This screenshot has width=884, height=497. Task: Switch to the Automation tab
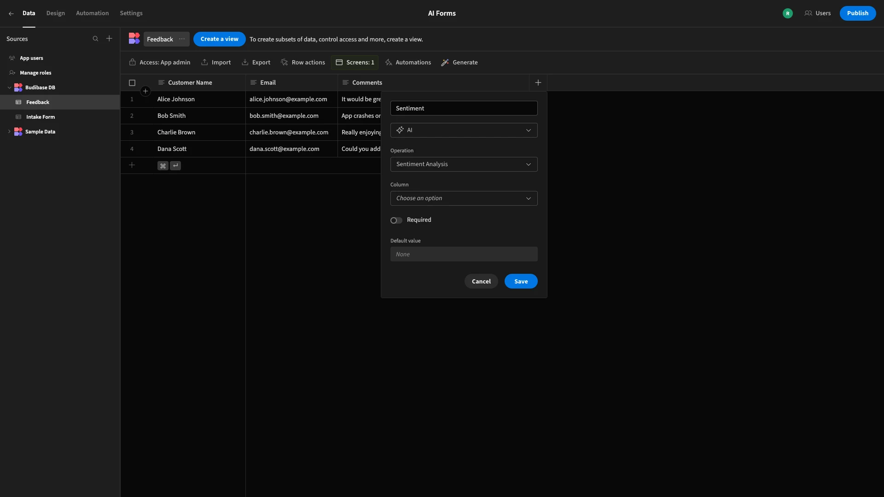[x=93, y=13]
